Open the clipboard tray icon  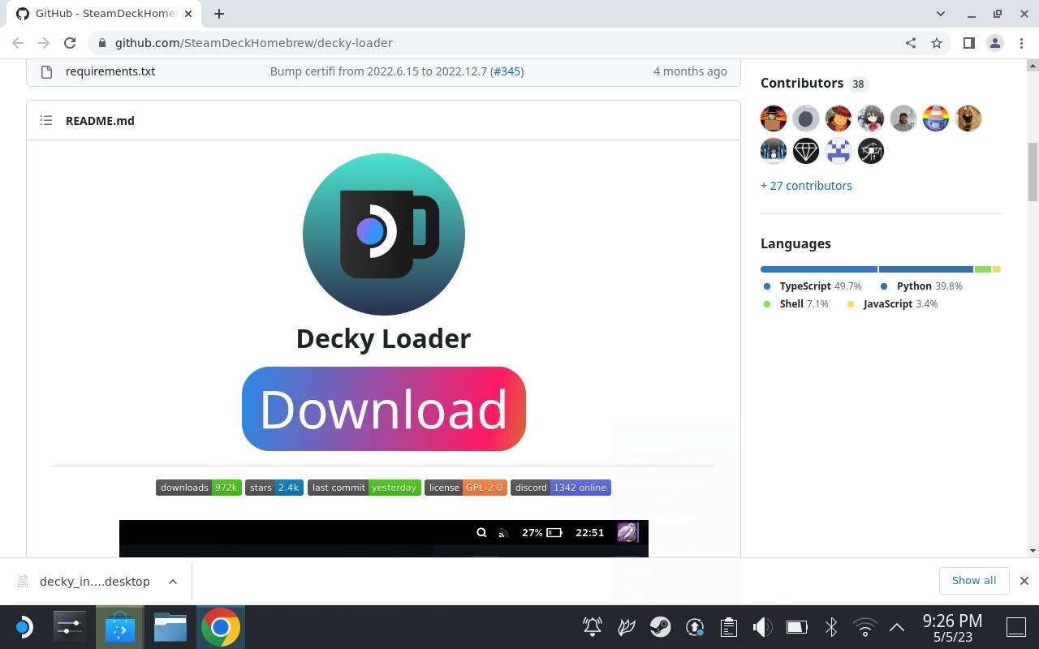click(x=728, y=627)
